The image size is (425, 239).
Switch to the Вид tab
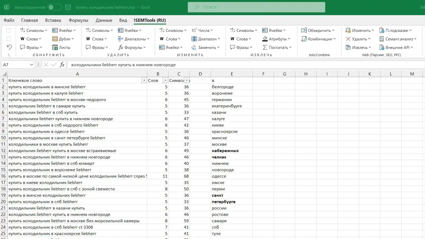pyautogui.click(x=123, y=20)
